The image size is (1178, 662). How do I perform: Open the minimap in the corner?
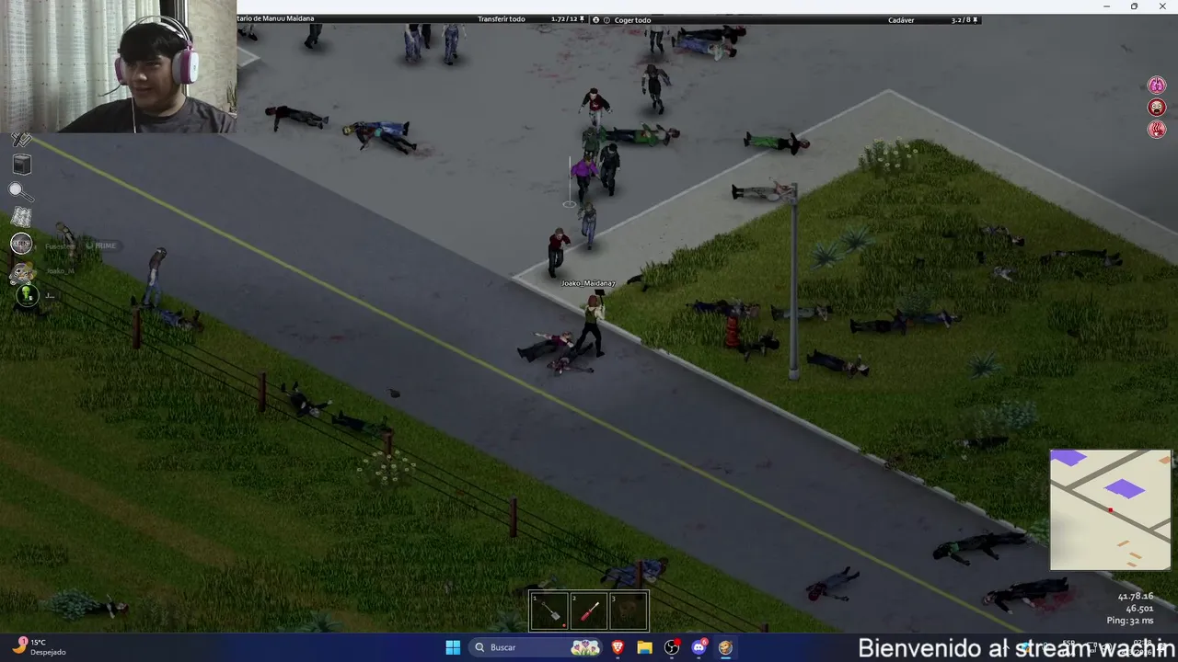pos(1111,509)
